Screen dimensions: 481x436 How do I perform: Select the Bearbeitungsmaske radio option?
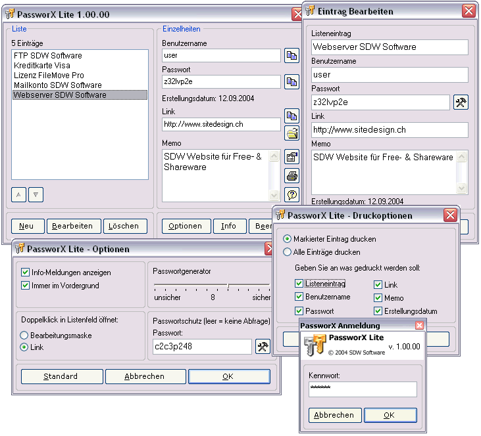click(x=25, y=336)
